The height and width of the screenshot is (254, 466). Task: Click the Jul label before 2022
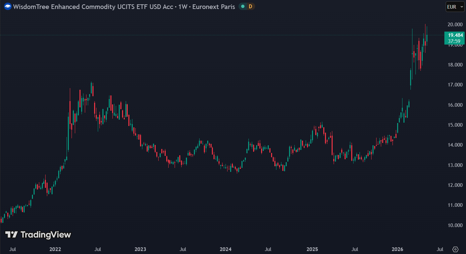coord(13,249)
